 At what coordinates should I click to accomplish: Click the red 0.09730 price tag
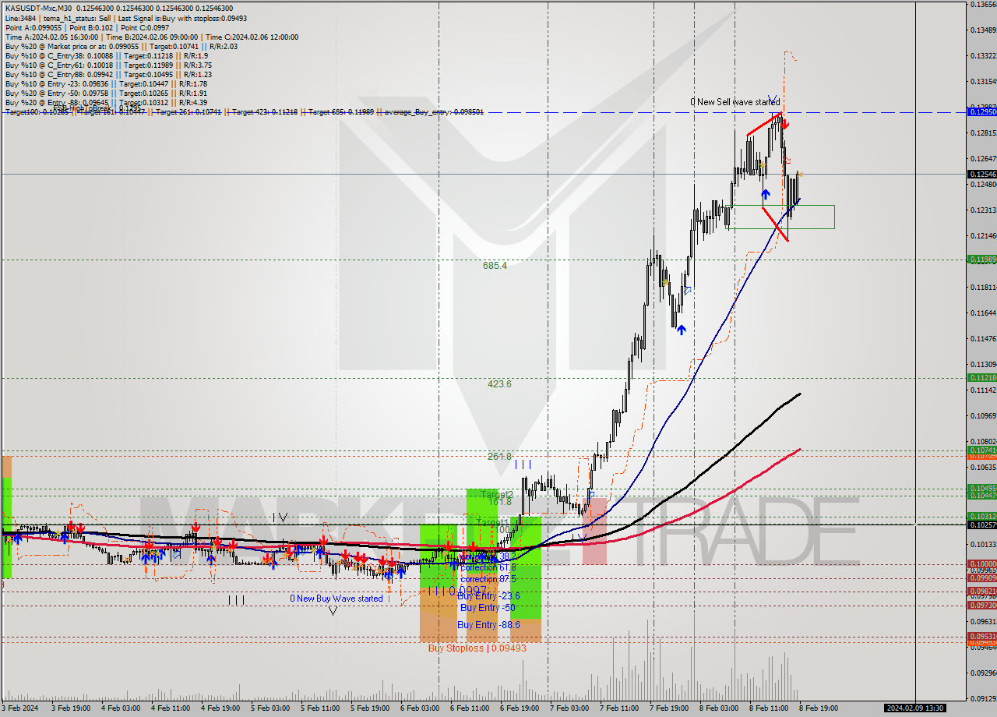click(981, 605)
